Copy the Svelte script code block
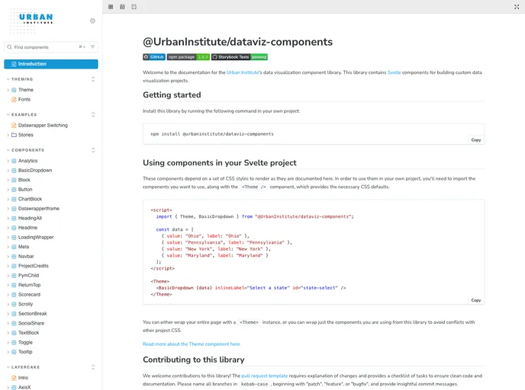The height and width of the screenshot is (390, 525). pyautogui.click(x=476, y=300)
